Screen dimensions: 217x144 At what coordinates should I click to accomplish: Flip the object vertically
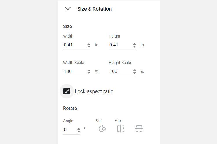[139, 128]
